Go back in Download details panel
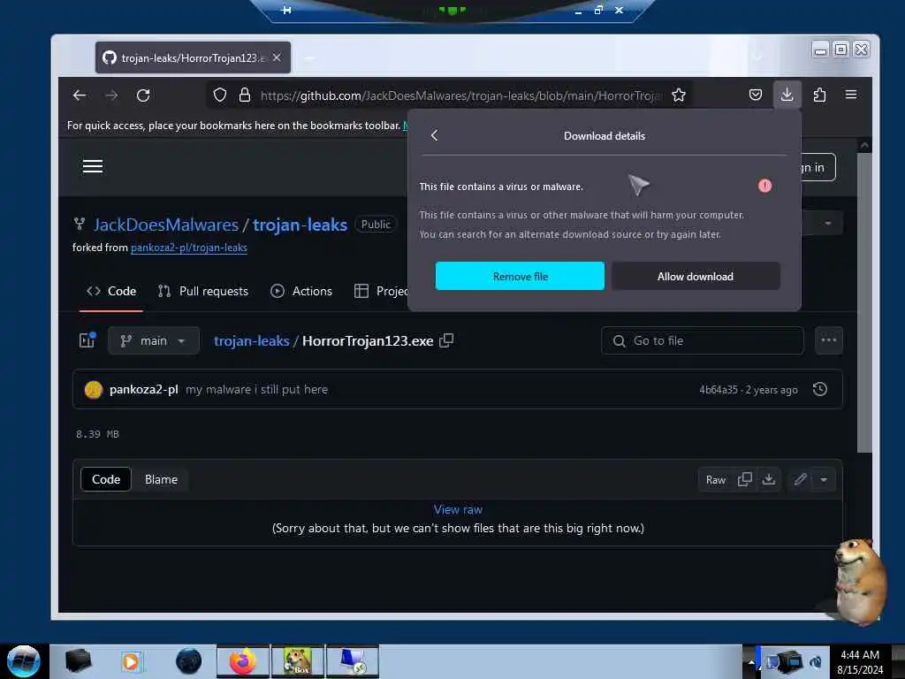 pos(435,135)
